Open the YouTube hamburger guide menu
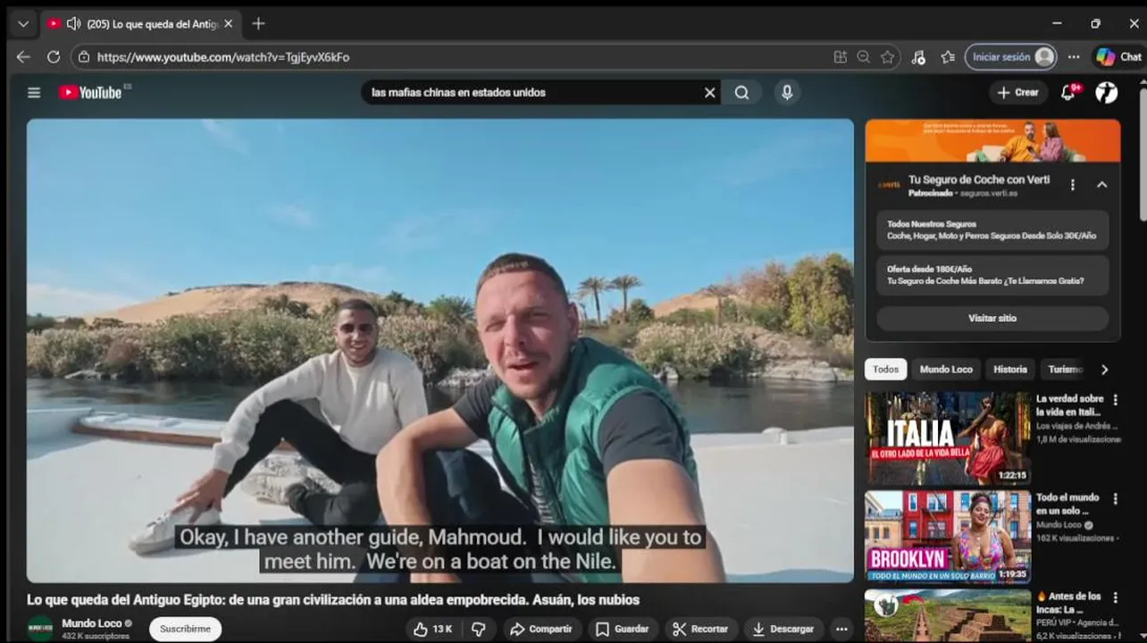This screenshot has height=643, width=1147. click(34, 92)
